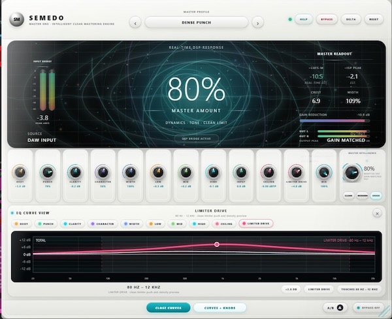Image resolution: width=392 pixels, height=319 pixels.
Task: Click the +2.0 dB pill
Action: (291, 289)
